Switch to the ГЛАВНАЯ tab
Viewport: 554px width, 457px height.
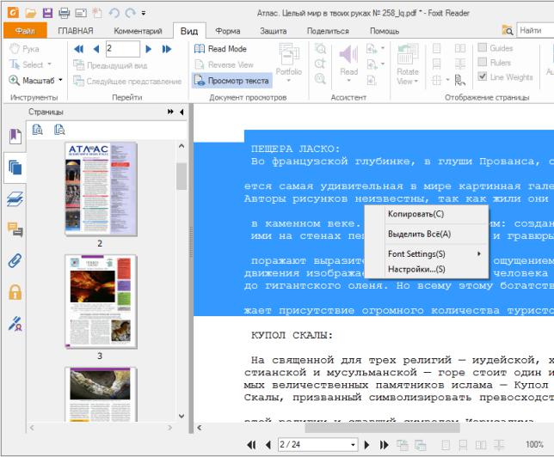tap(75, 31)
